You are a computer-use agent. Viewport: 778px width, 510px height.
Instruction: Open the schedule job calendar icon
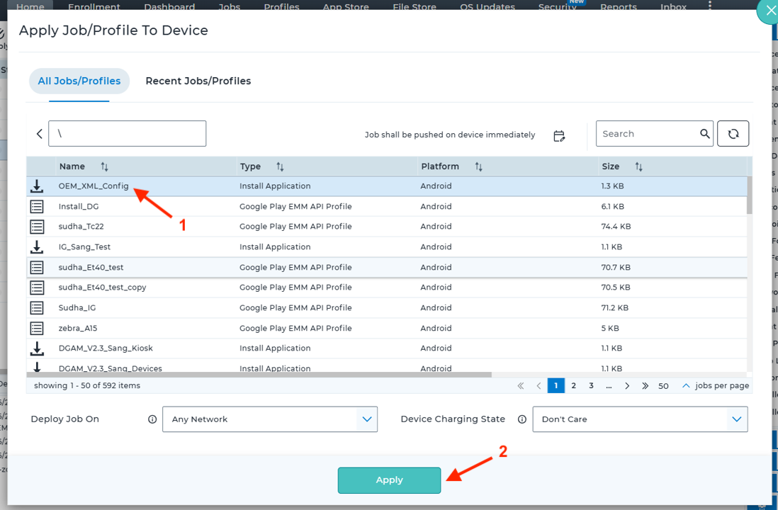(559, 135)
